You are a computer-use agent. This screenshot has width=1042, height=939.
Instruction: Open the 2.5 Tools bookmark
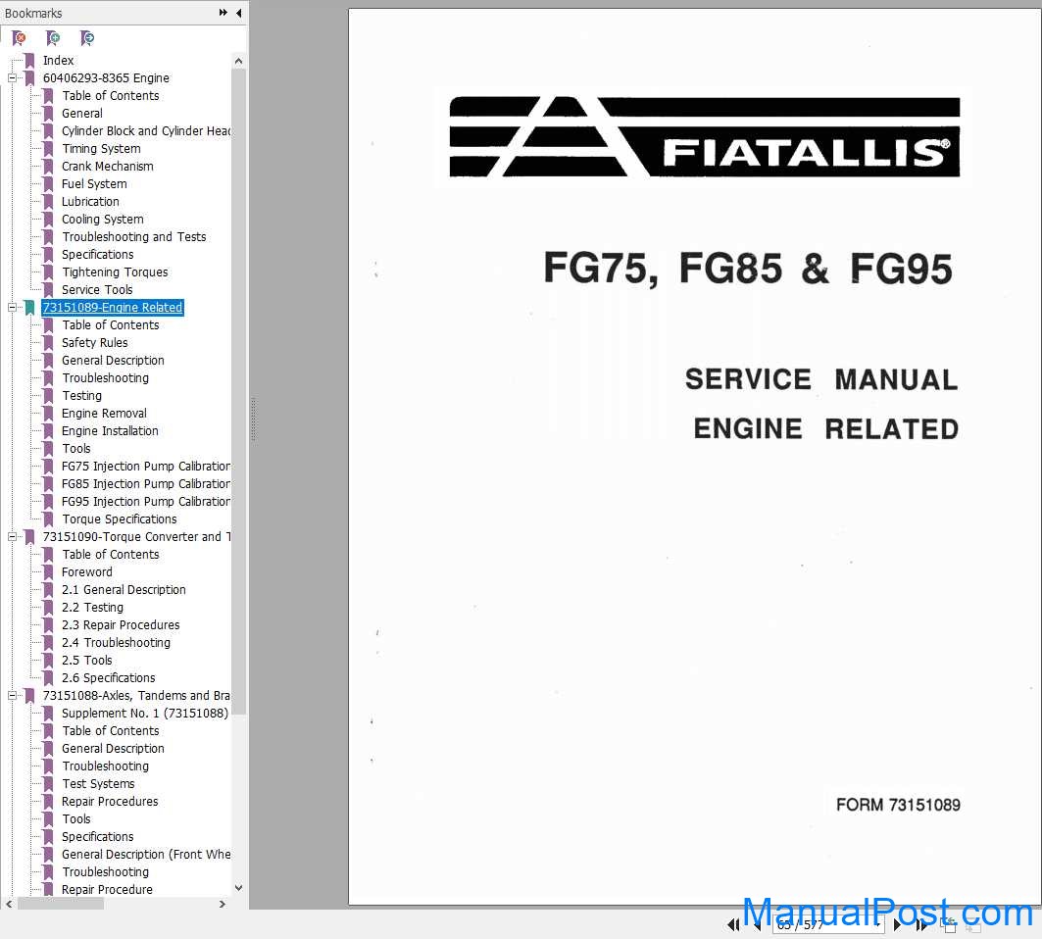87,660
